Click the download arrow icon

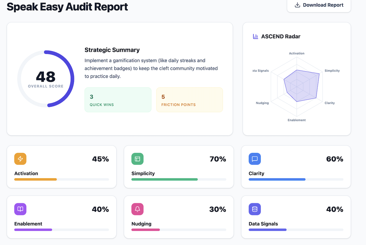tap(297, 5)
